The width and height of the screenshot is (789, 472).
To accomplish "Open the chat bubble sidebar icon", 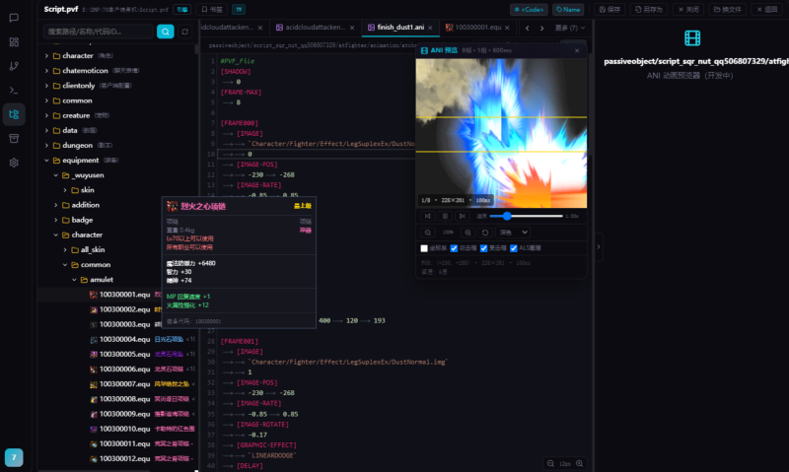I will 14,18.
